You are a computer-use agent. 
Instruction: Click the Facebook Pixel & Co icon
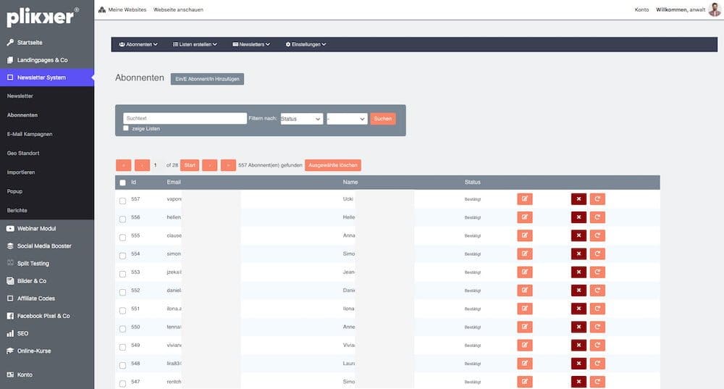tap(10, 316)
